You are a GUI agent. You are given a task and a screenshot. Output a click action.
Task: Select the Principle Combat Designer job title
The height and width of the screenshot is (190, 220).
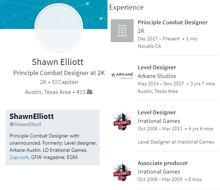pos(173,22)
